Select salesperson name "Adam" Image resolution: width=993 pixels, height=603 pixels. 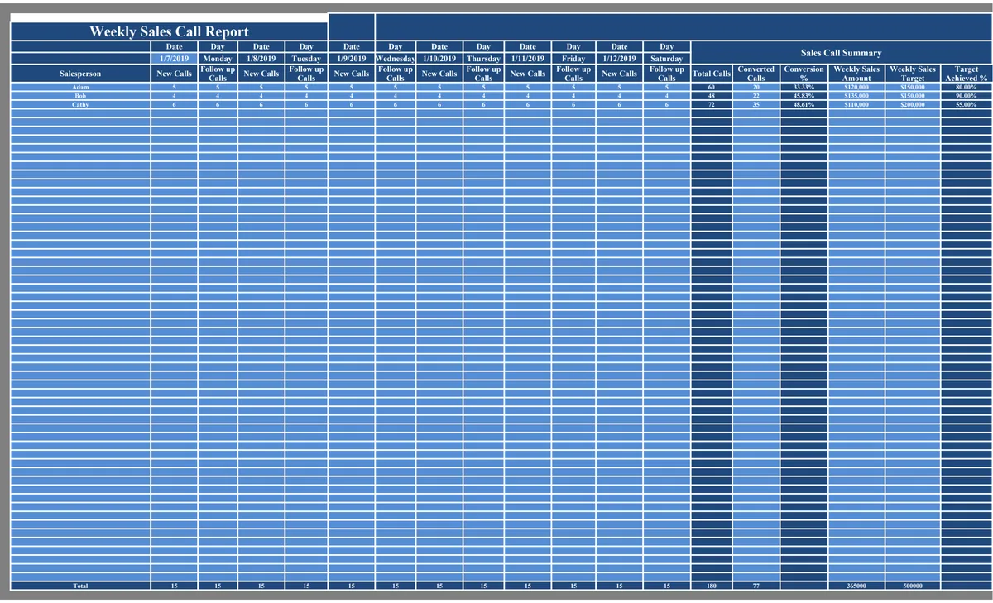click(80, 87)
